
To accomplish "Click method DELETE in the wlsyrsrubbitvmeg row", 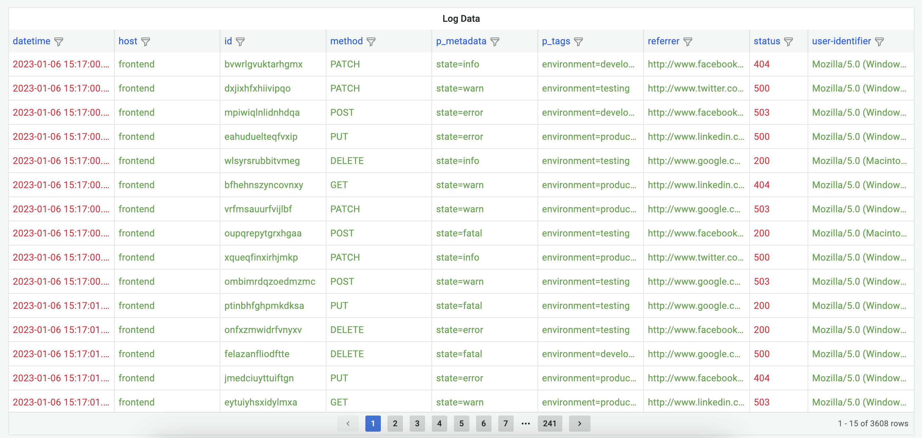I will (347, 161).
